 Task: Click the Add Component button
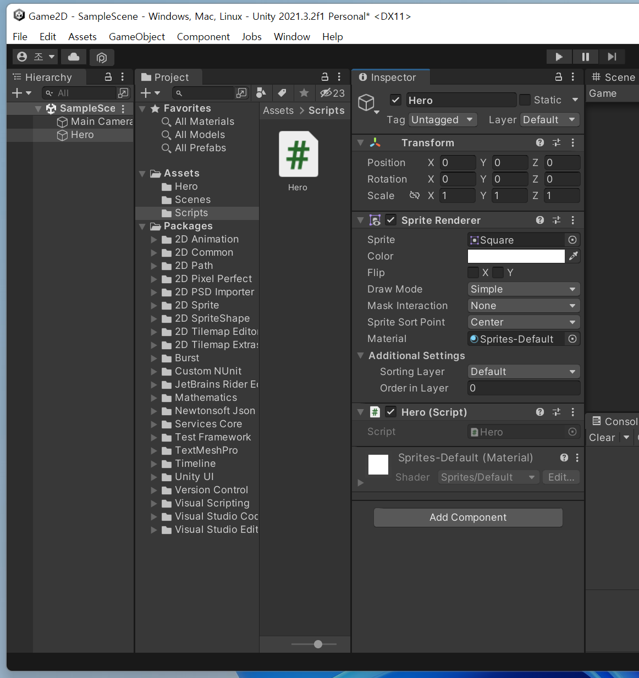[468, 517]
